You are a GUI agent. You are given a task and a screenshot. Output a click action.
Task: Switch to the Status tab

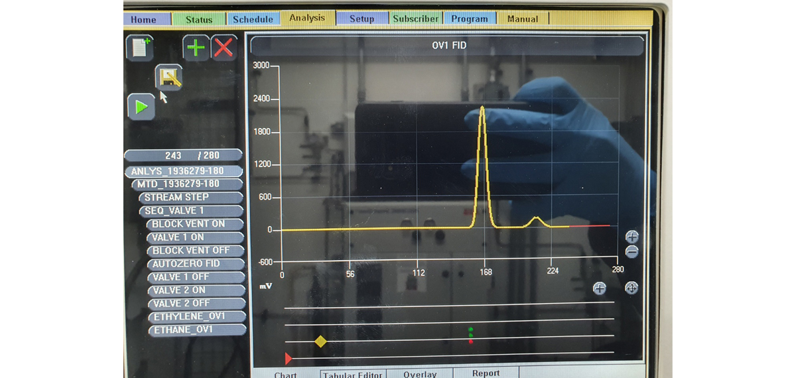[x=199, y=19]
